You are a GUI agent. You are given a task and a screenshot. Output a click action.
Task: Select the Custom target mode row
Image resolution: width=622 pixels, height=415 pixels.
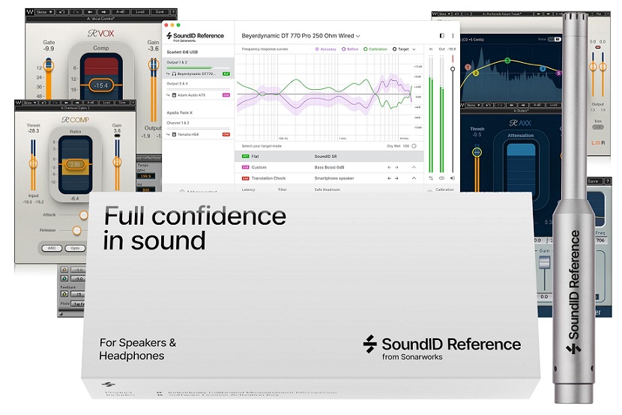[x=329, y=167]
